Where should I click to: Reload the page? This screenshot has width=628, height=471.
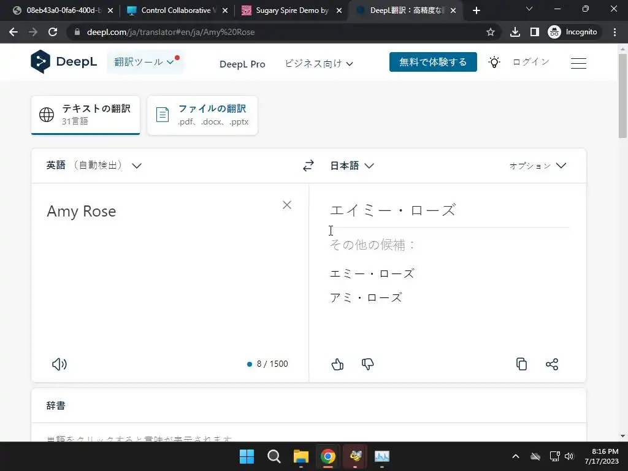(53, 32)
